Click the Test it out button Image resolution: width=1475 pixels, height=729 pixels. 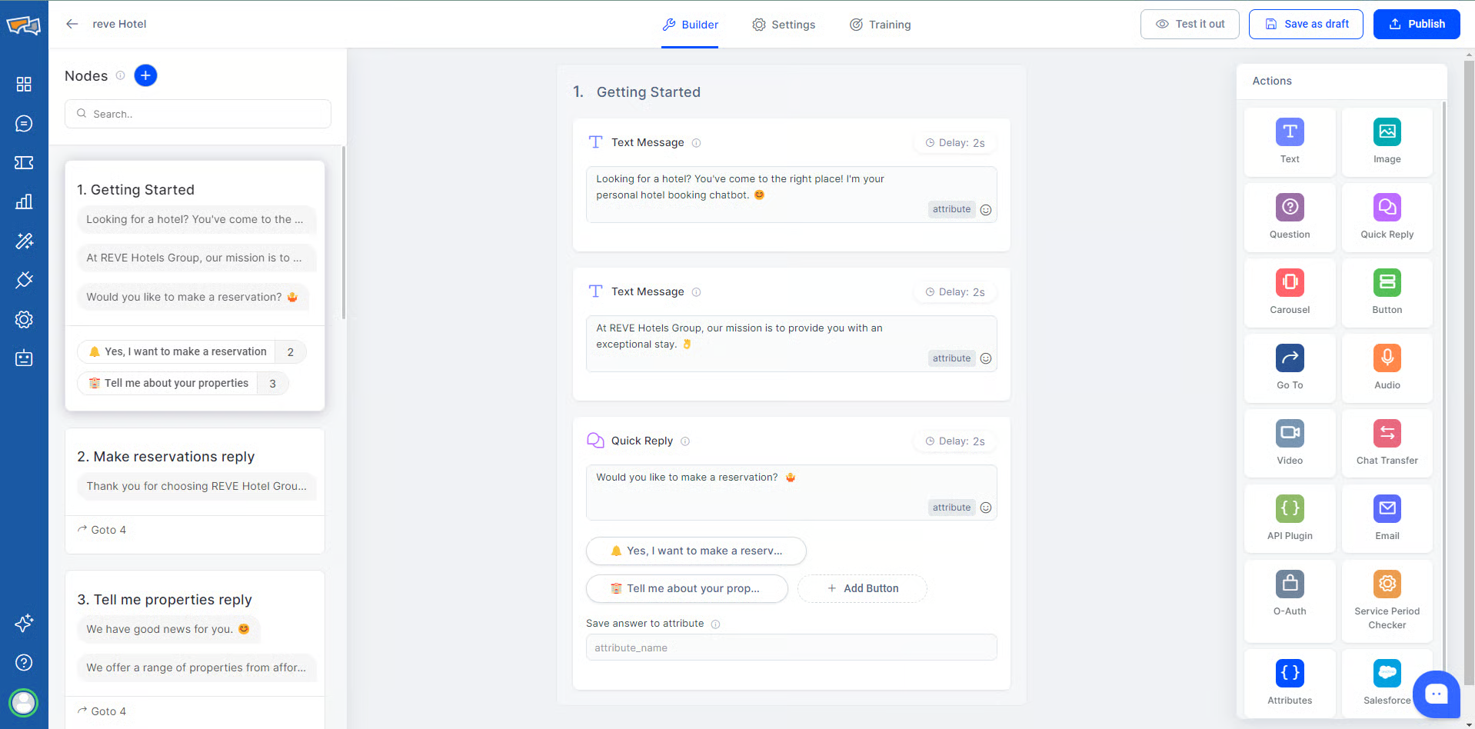click(1190, 24)
